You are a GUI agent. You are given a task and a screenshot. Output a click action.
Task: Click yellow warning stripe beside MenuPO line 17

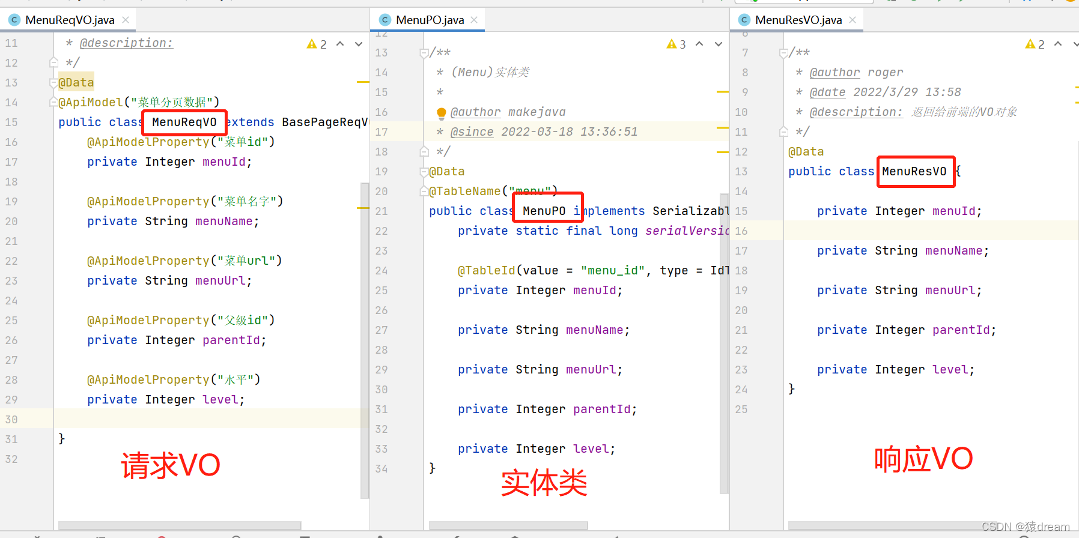[x=722, y=128]
